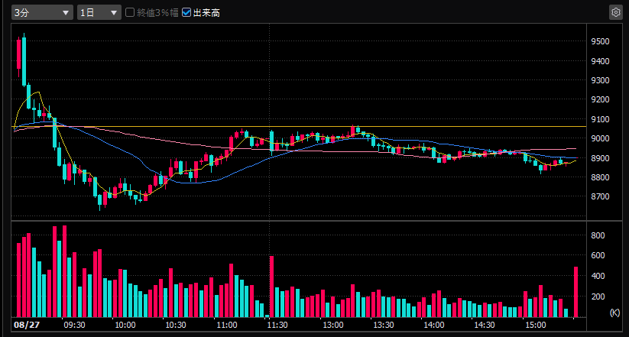Click the tall cyan opening candle near 9500
629x337 pixels.
coord(24,60)
